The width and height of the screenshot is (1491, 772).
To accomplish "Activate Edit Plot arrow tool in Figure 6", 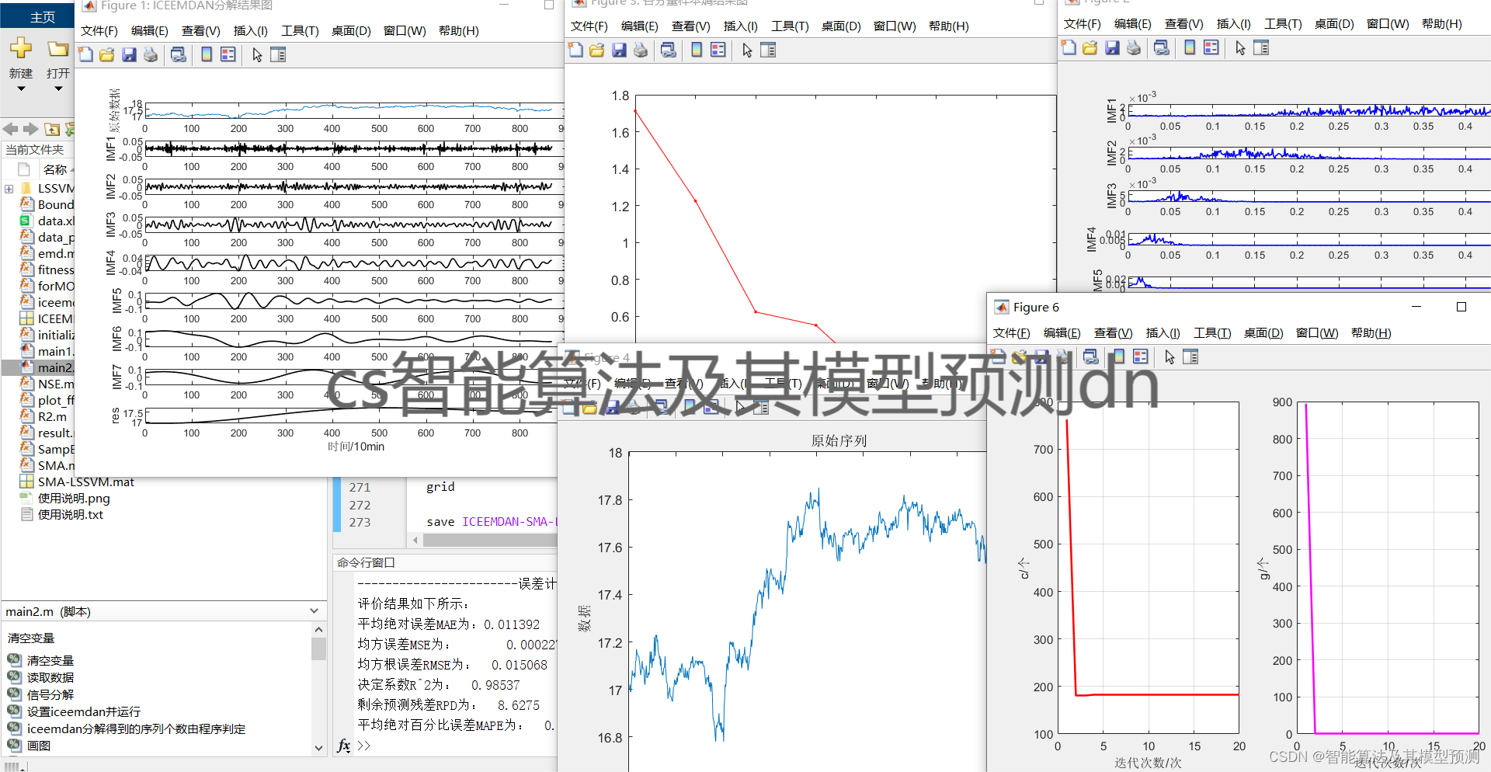I will (1169, 357).
